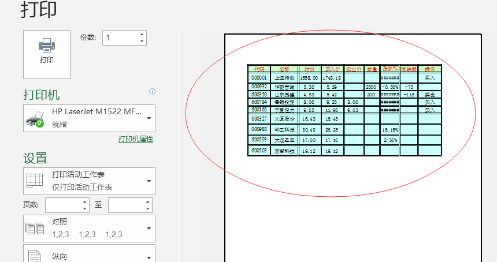Click the 1748.18 buy price cell in the preview
This screenshot has width=497, height=262.
coord(332,78)
